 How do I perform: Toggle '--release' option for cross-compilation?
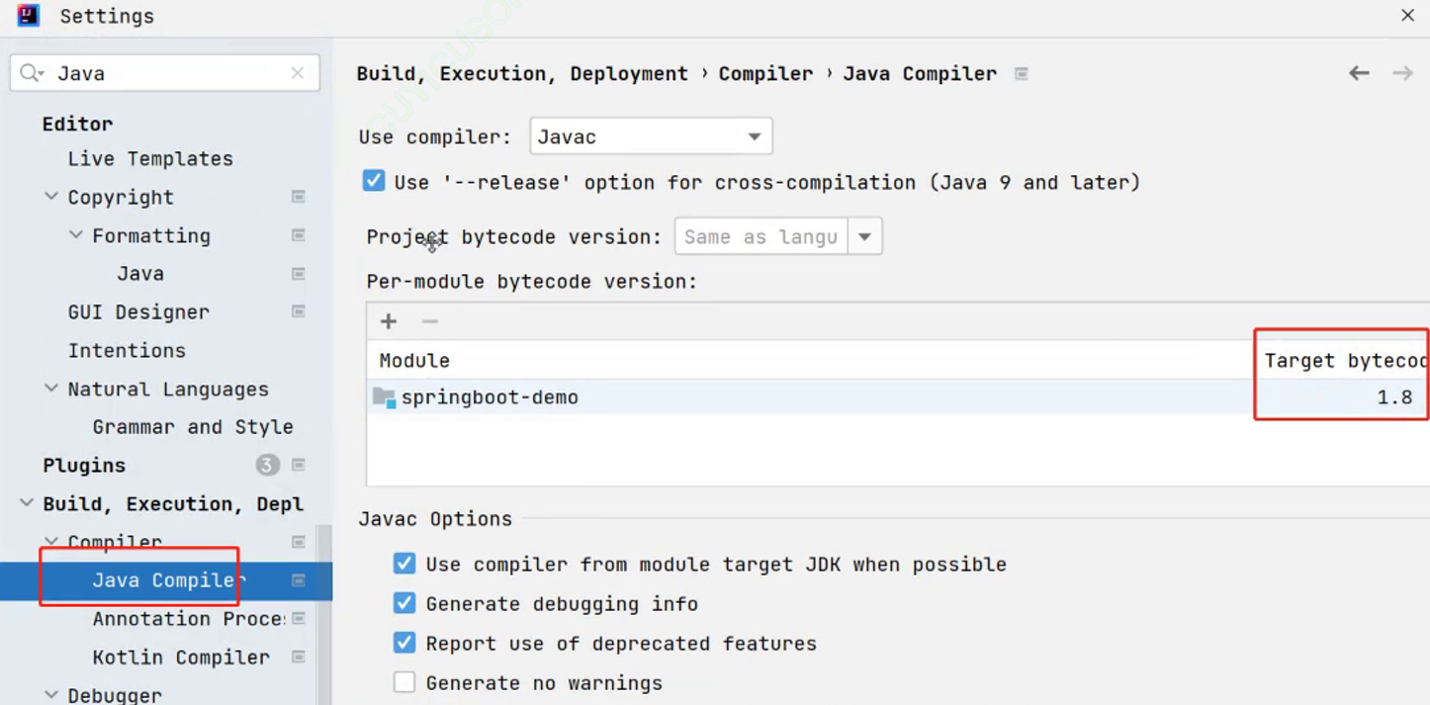tap(374, 181)
